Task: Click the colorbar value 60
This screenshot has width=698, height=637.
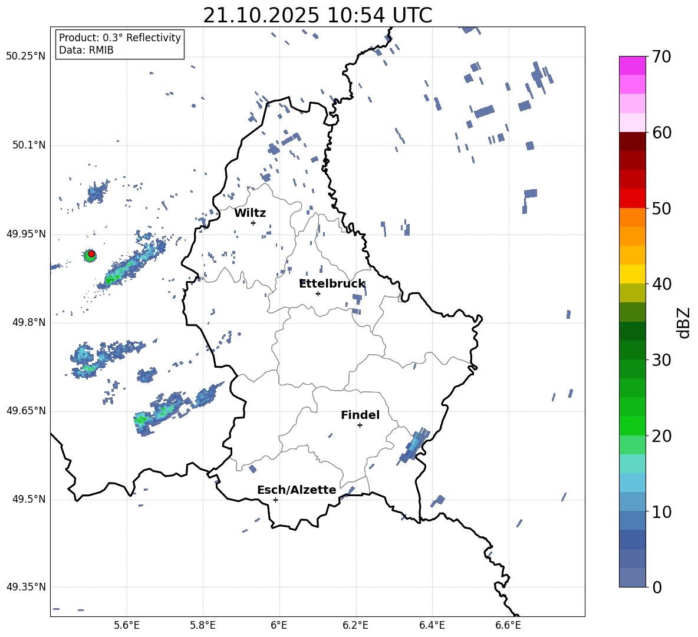Action: pyautogui.click(x=661, y=133)
